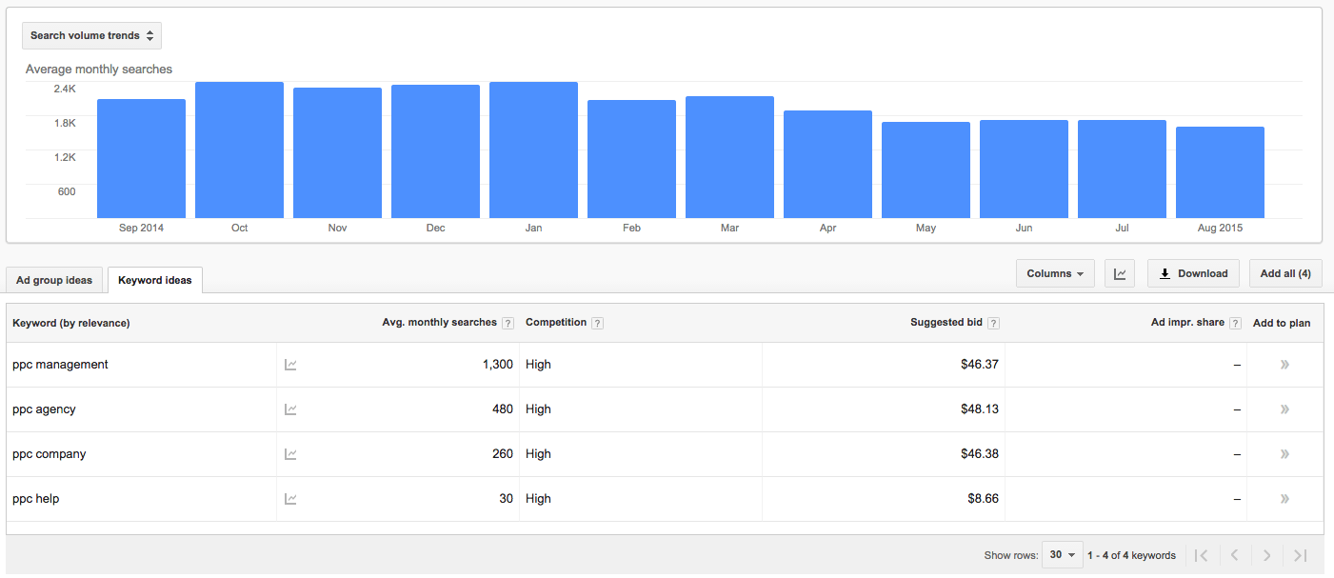Viewport: 1334px width, 578px height.
Task: Open the trend chart icon for ppc agency
Action: 290,409
